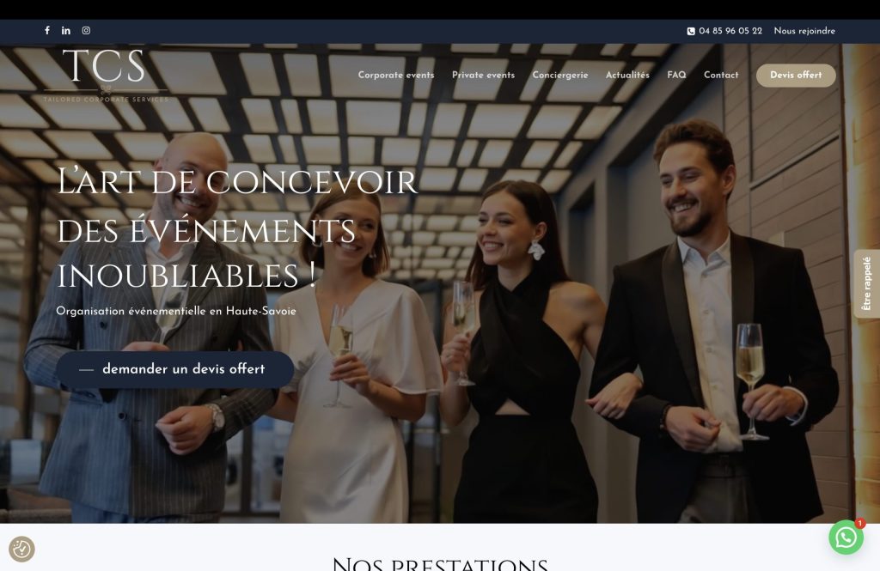This screenshot has height=571, width=880.
Task: Open the Facebook social icon
Action: 47,30
